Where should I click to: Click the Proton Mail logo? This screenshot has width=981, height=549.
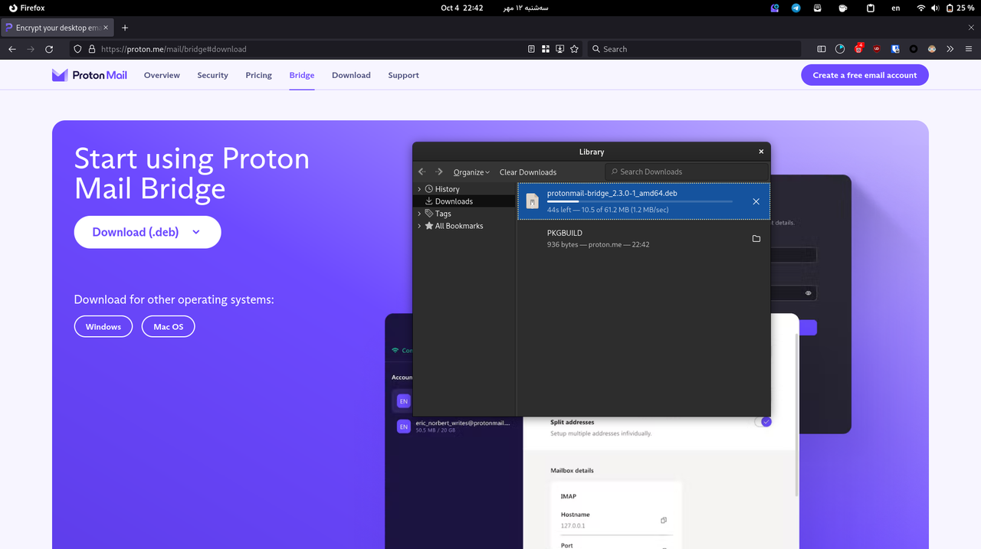pos(90,75)
